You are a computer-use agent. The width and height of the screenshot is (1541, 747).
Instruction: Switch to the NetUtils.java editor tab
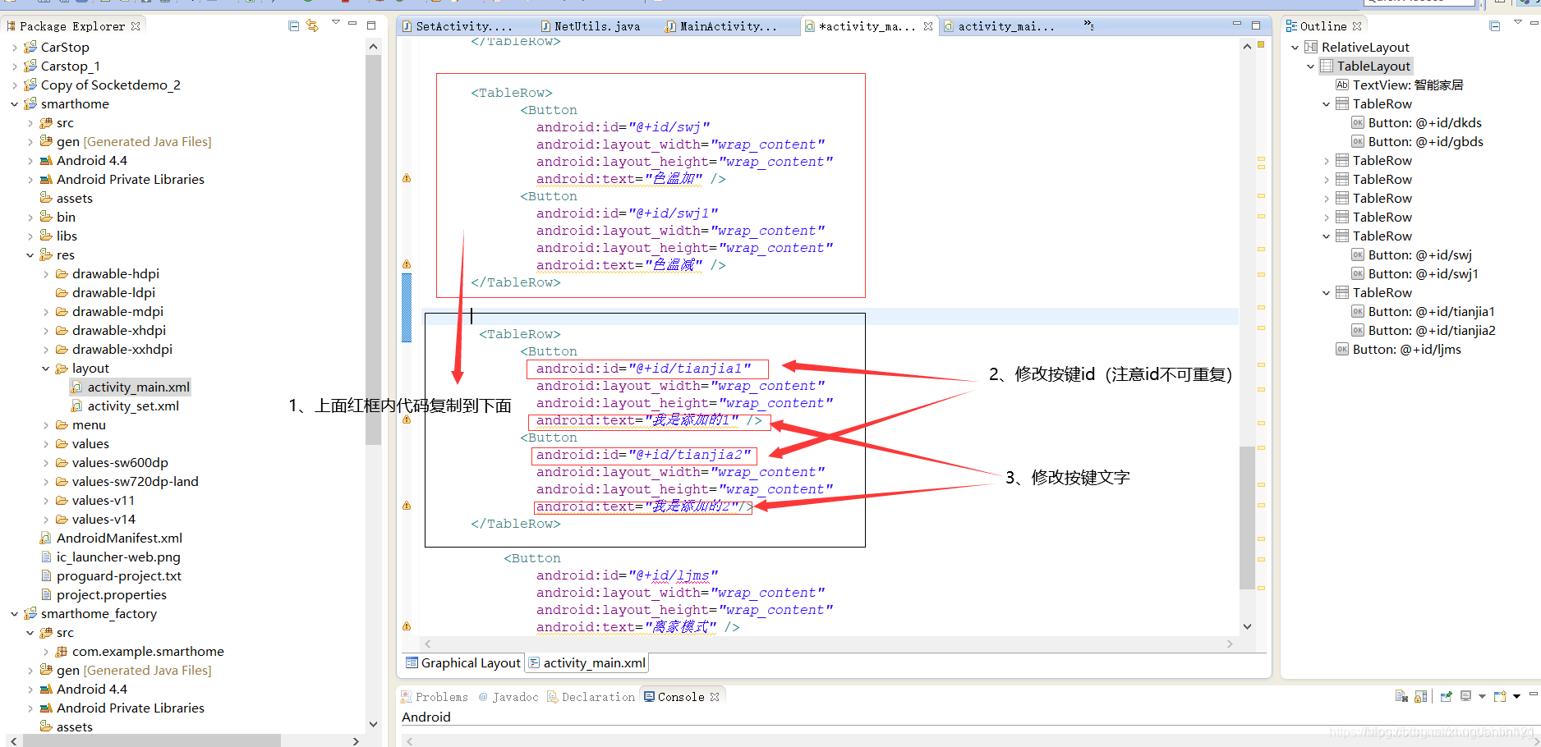click(x=591, y=26)
